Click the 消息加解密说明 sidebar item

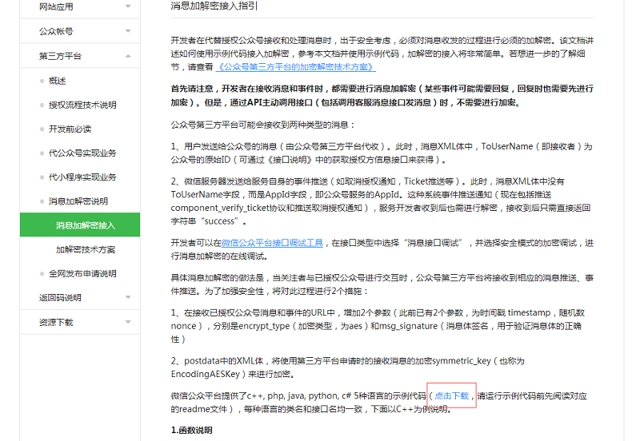(x=78, y=201)
